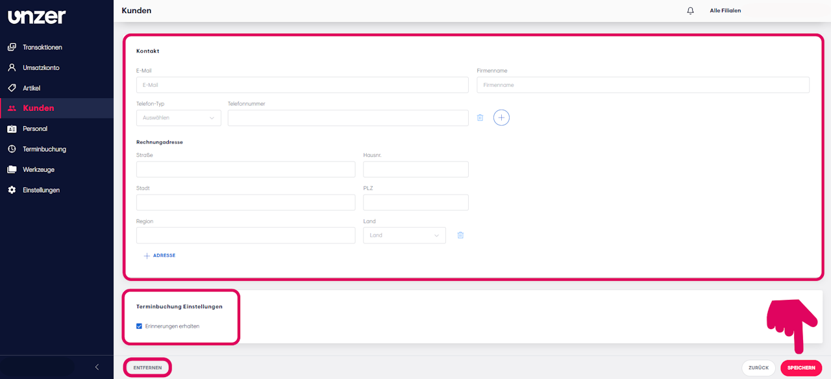Image resolution: width=831 pixels, height=379 pixels.
Task: Add another phone number with plus circle
Action: click(x=501, y=117)
